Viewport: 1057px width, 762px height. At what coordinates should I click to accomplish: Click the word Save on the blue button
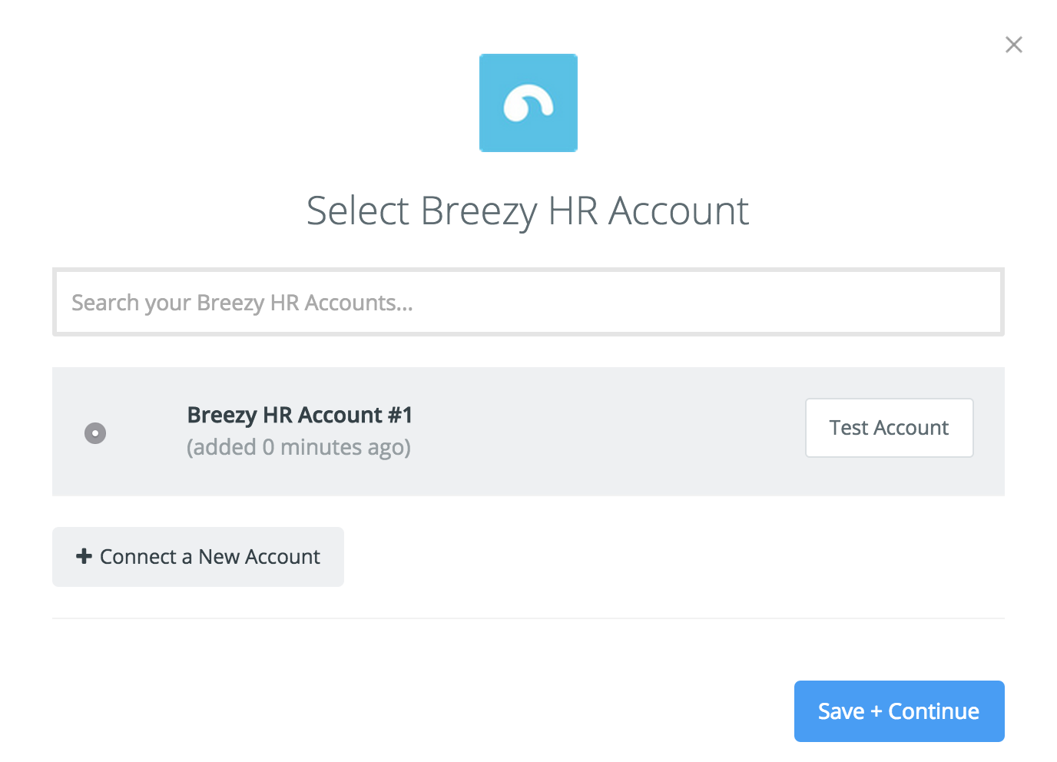click(x=841, y=711)
